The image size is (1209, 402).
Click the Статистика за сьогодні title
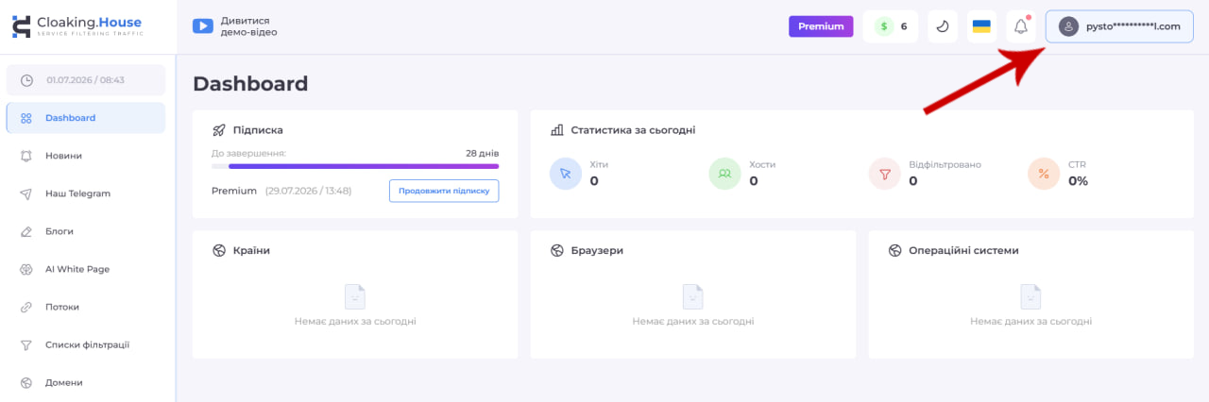click(633, 130)
